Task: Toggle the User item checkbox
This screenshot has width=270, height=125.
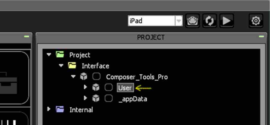Action: click(108, 88)
